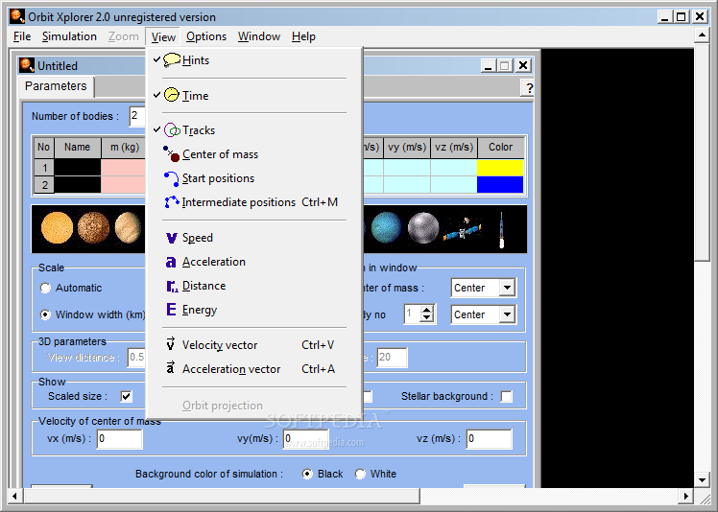Click the vx (m/s) velocity input
This screenshot has height=512, width=718.
click(120, 439)
